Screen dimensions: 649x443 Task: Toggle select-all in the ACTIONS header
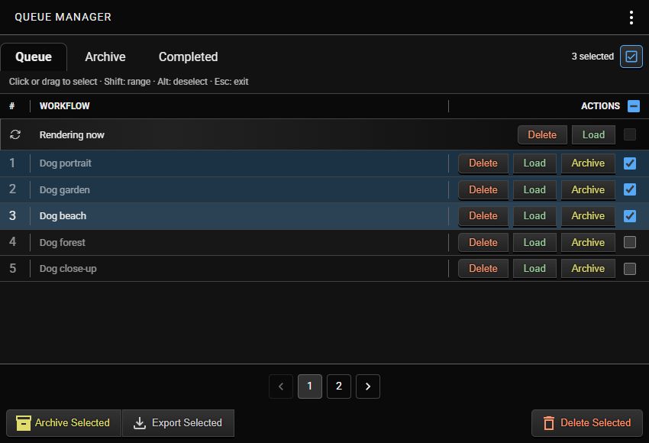click(x=633, y=106)
